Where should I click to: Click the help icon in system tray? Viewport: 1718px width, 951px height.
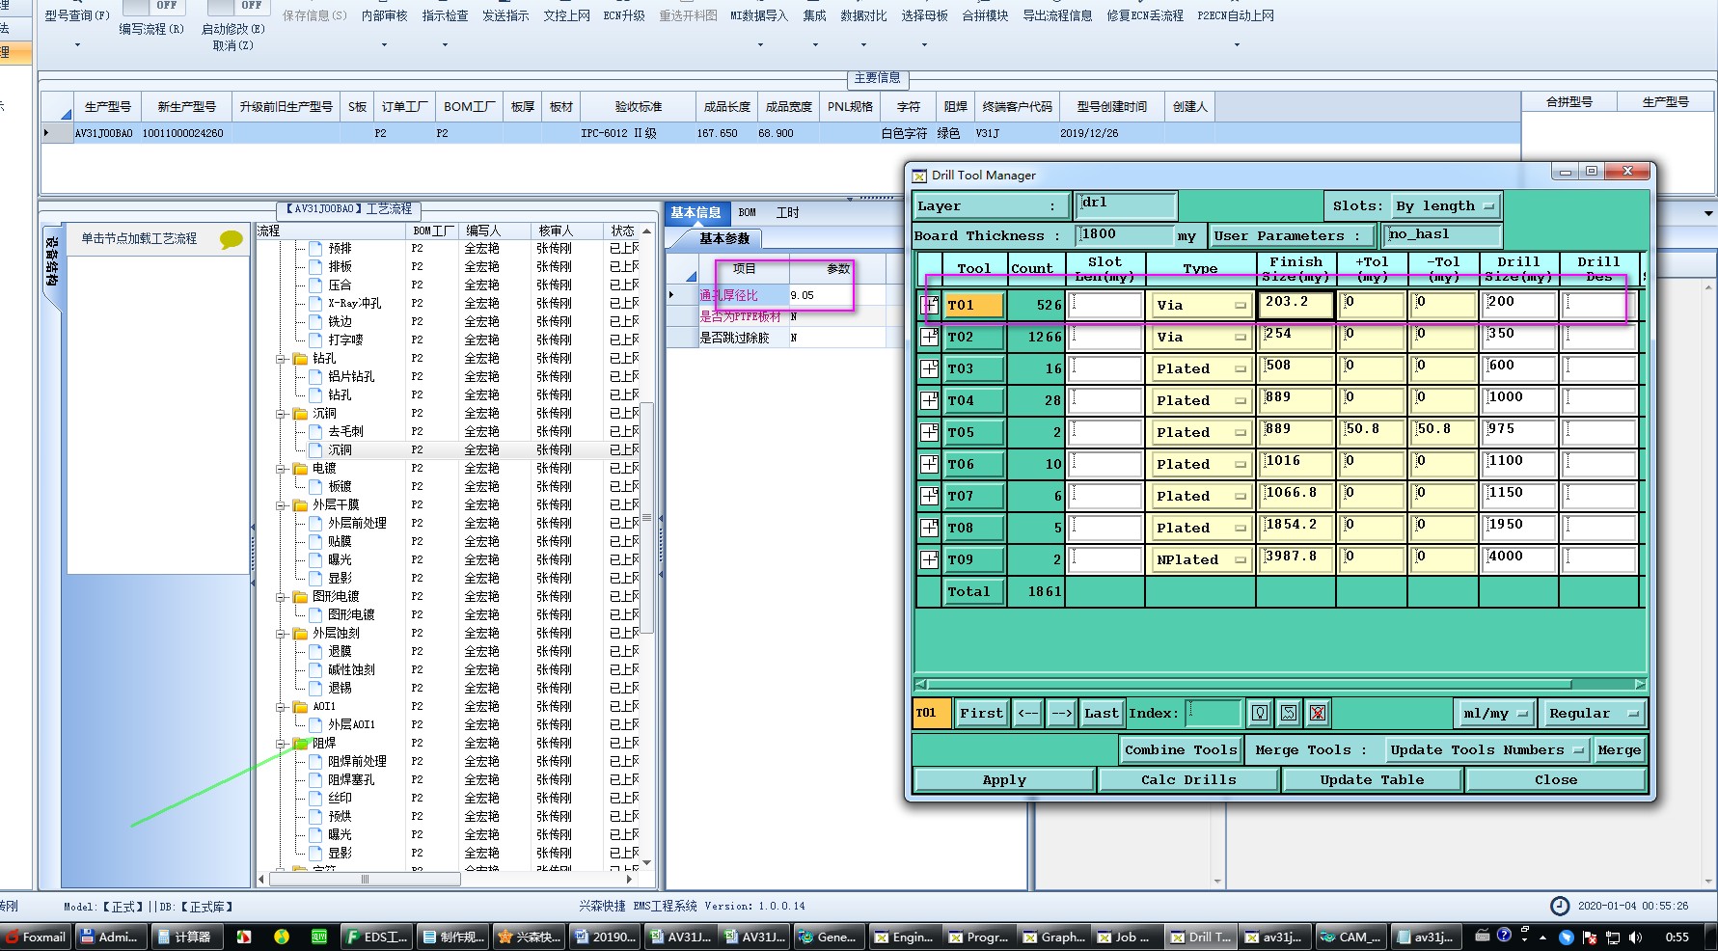point(1504,936)
